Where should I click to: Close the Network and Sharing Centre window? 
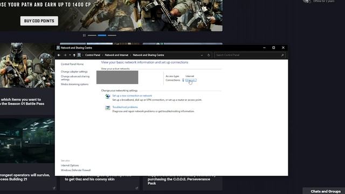(x=283, y=48)
